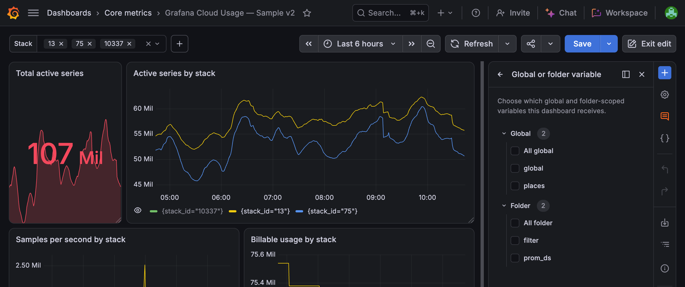Click Samples per second by stack title
The height and width of the screenshot is (287, 685).
point(71,239)
